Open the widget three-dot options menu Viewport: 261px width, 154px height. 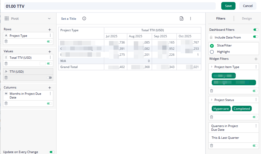190,18
